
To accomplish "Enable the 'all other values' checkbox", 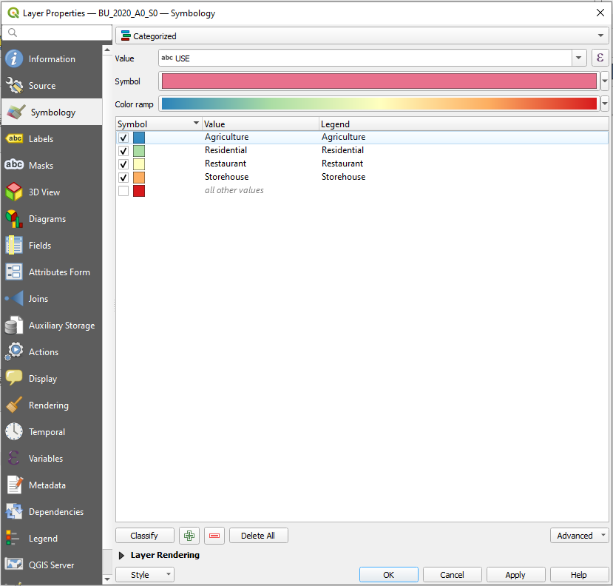I will pos(123,191).
